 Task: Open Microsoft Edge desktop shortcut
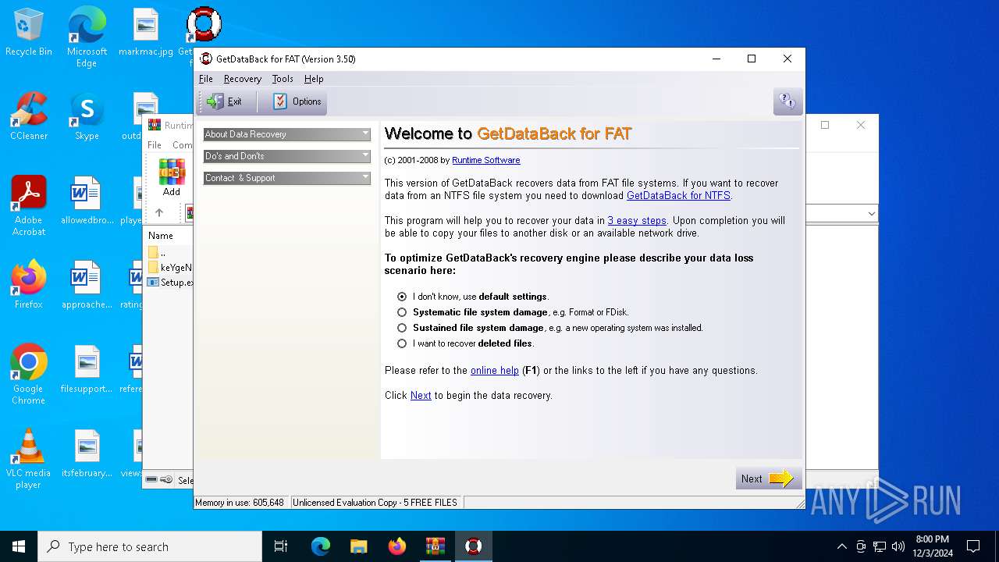[x=87, y=37]
